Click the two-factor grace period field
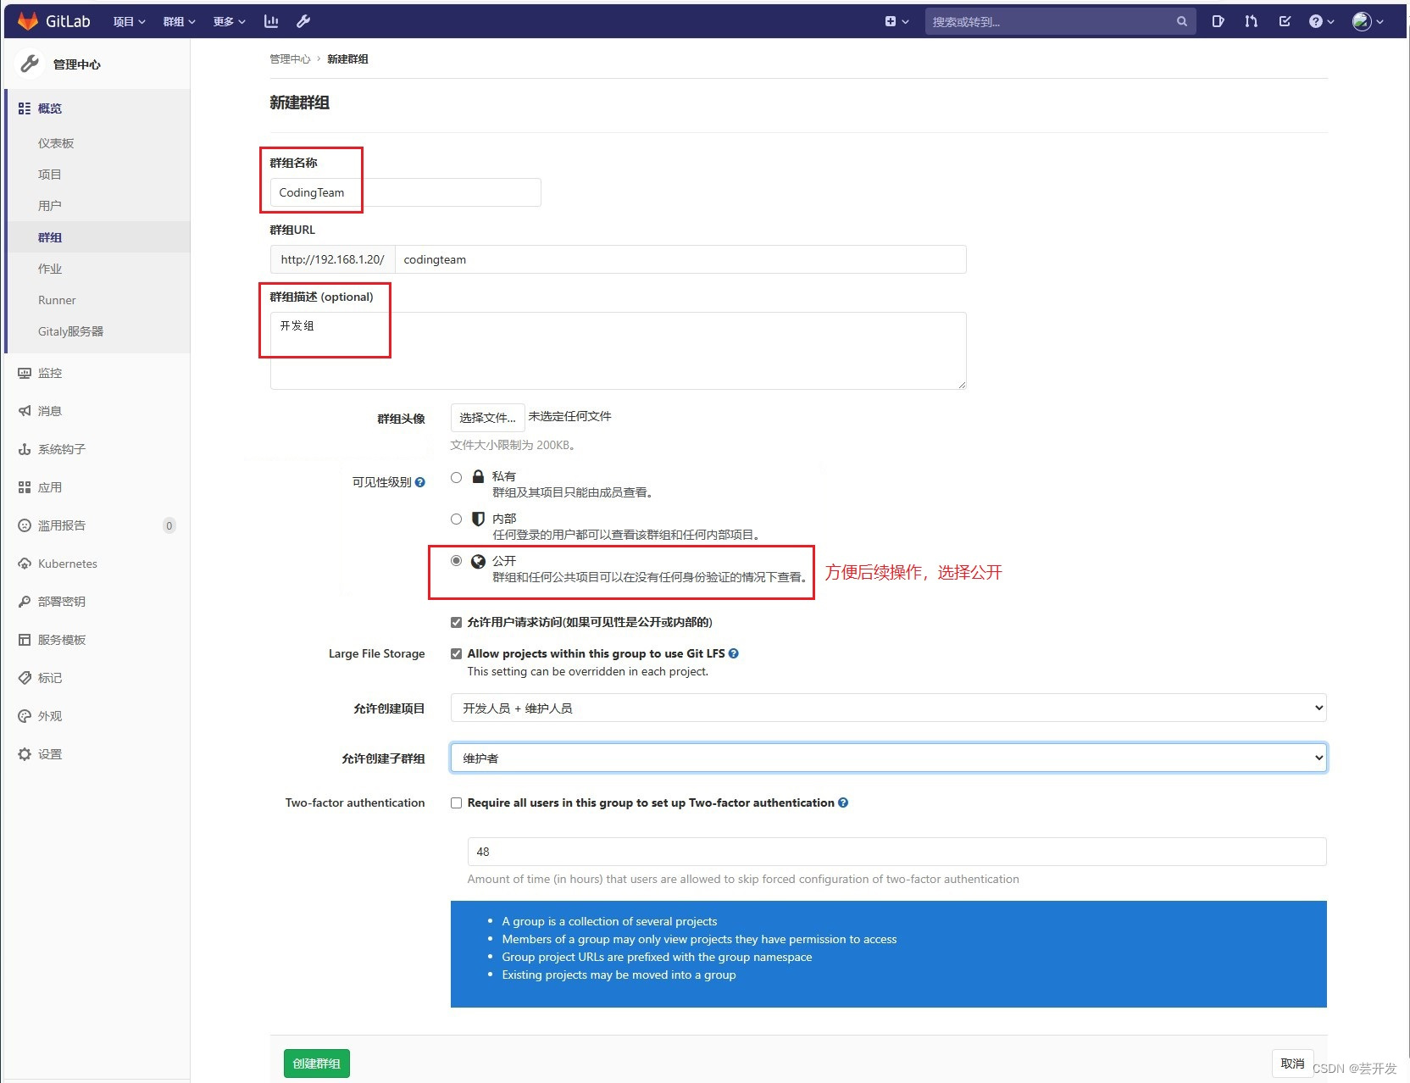Viewport: 1410px width, 1083px height. tap(897, 852)
